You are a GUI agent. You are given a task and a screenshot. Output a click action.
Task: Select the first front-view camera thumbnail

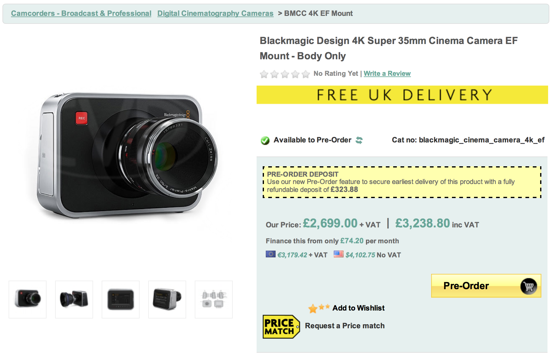(x=28, y=300)
